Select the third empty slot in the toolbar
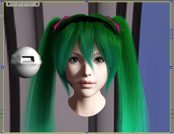174x134 pixels. point(26,4)
